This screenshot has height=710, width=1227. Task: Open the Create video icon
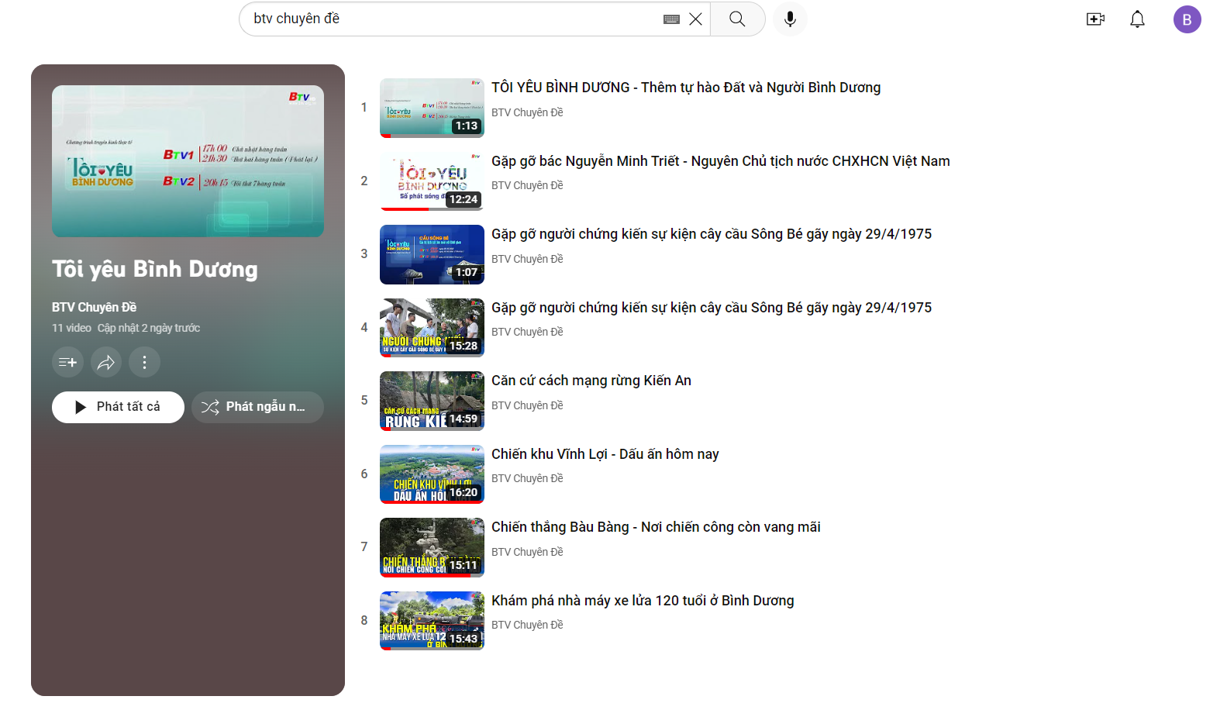1095,19
